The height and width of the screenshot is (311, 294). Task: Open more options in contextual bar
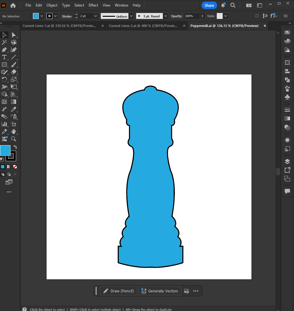tap(196, 291)
